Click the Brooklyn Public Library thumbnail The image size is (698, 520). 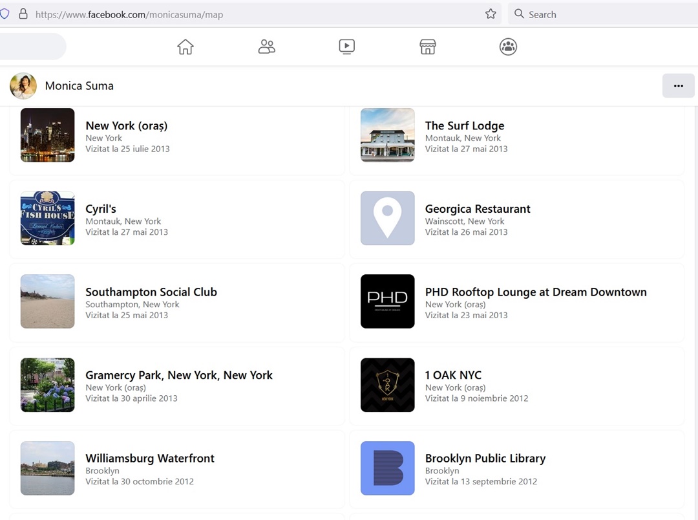387,468
